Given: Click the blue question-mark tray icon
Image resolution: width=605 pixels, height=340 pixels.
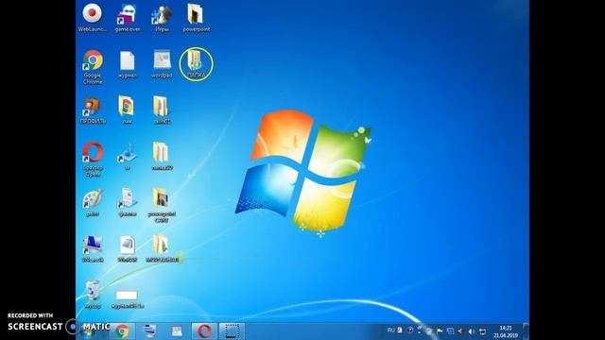Looking at the screenshot, I should tap(409, 331).
